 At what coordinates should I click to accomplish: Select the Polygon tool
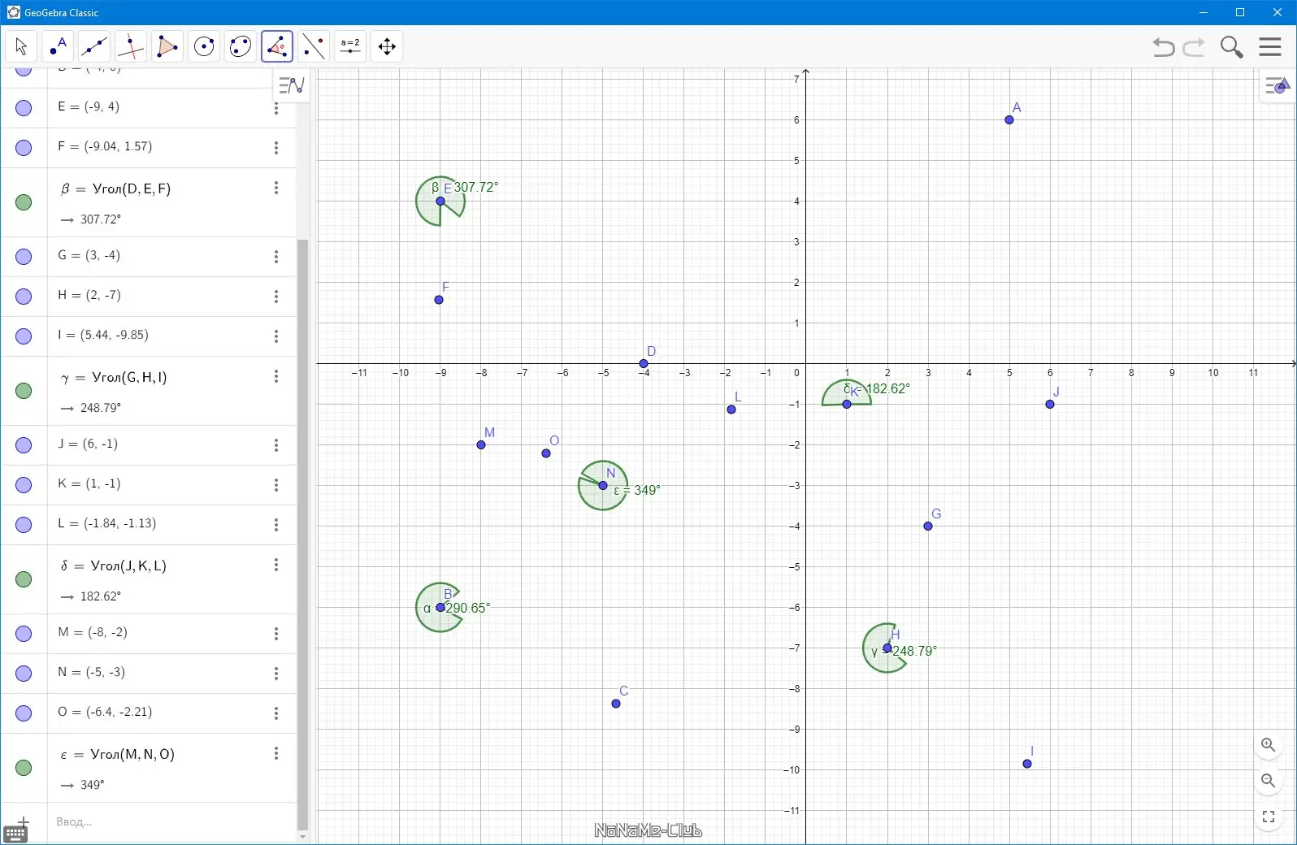coord(167,46)
